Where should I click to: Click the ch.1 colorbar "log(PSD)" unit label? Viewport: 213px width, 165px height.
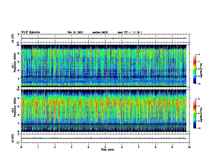coord(201,70)
